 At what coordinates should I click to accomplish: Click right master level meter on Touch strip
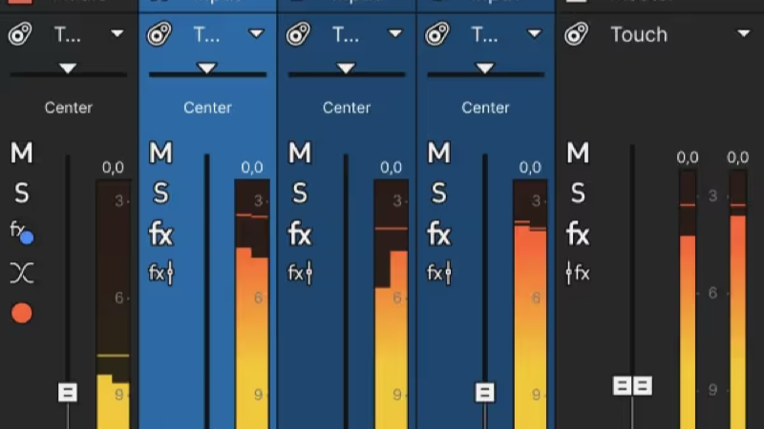738,299
